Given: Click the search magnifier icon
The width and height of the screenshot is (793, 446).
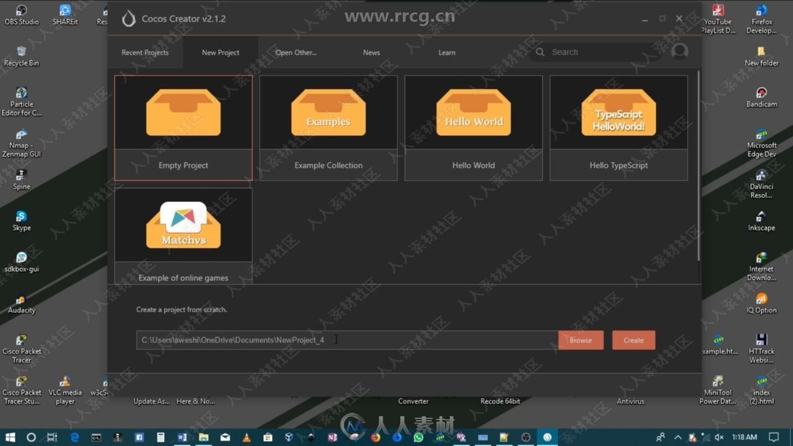Looking at the screenshot, I should click(x=540, y=52).
